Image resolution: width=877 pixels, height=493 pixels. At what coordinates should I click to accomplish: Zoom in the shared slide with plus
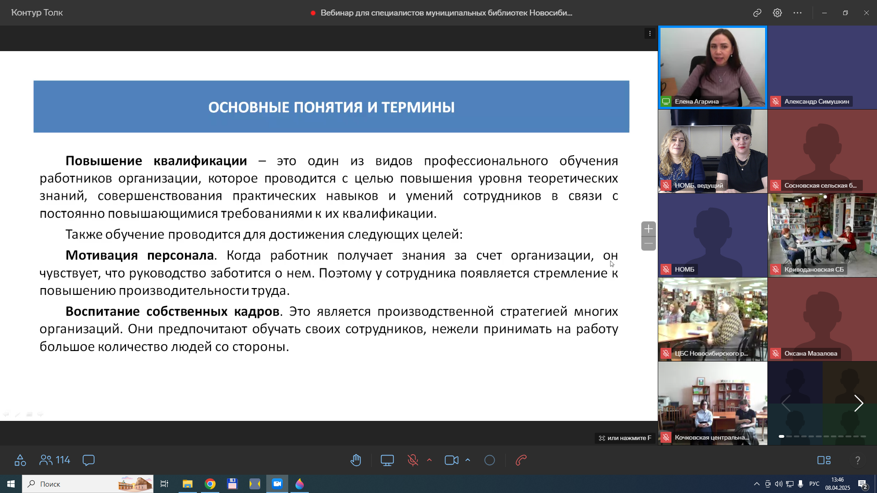[x=649, y=229]
